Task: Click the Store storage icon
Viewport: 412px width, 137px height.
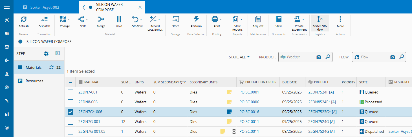Action: (176, 19)
